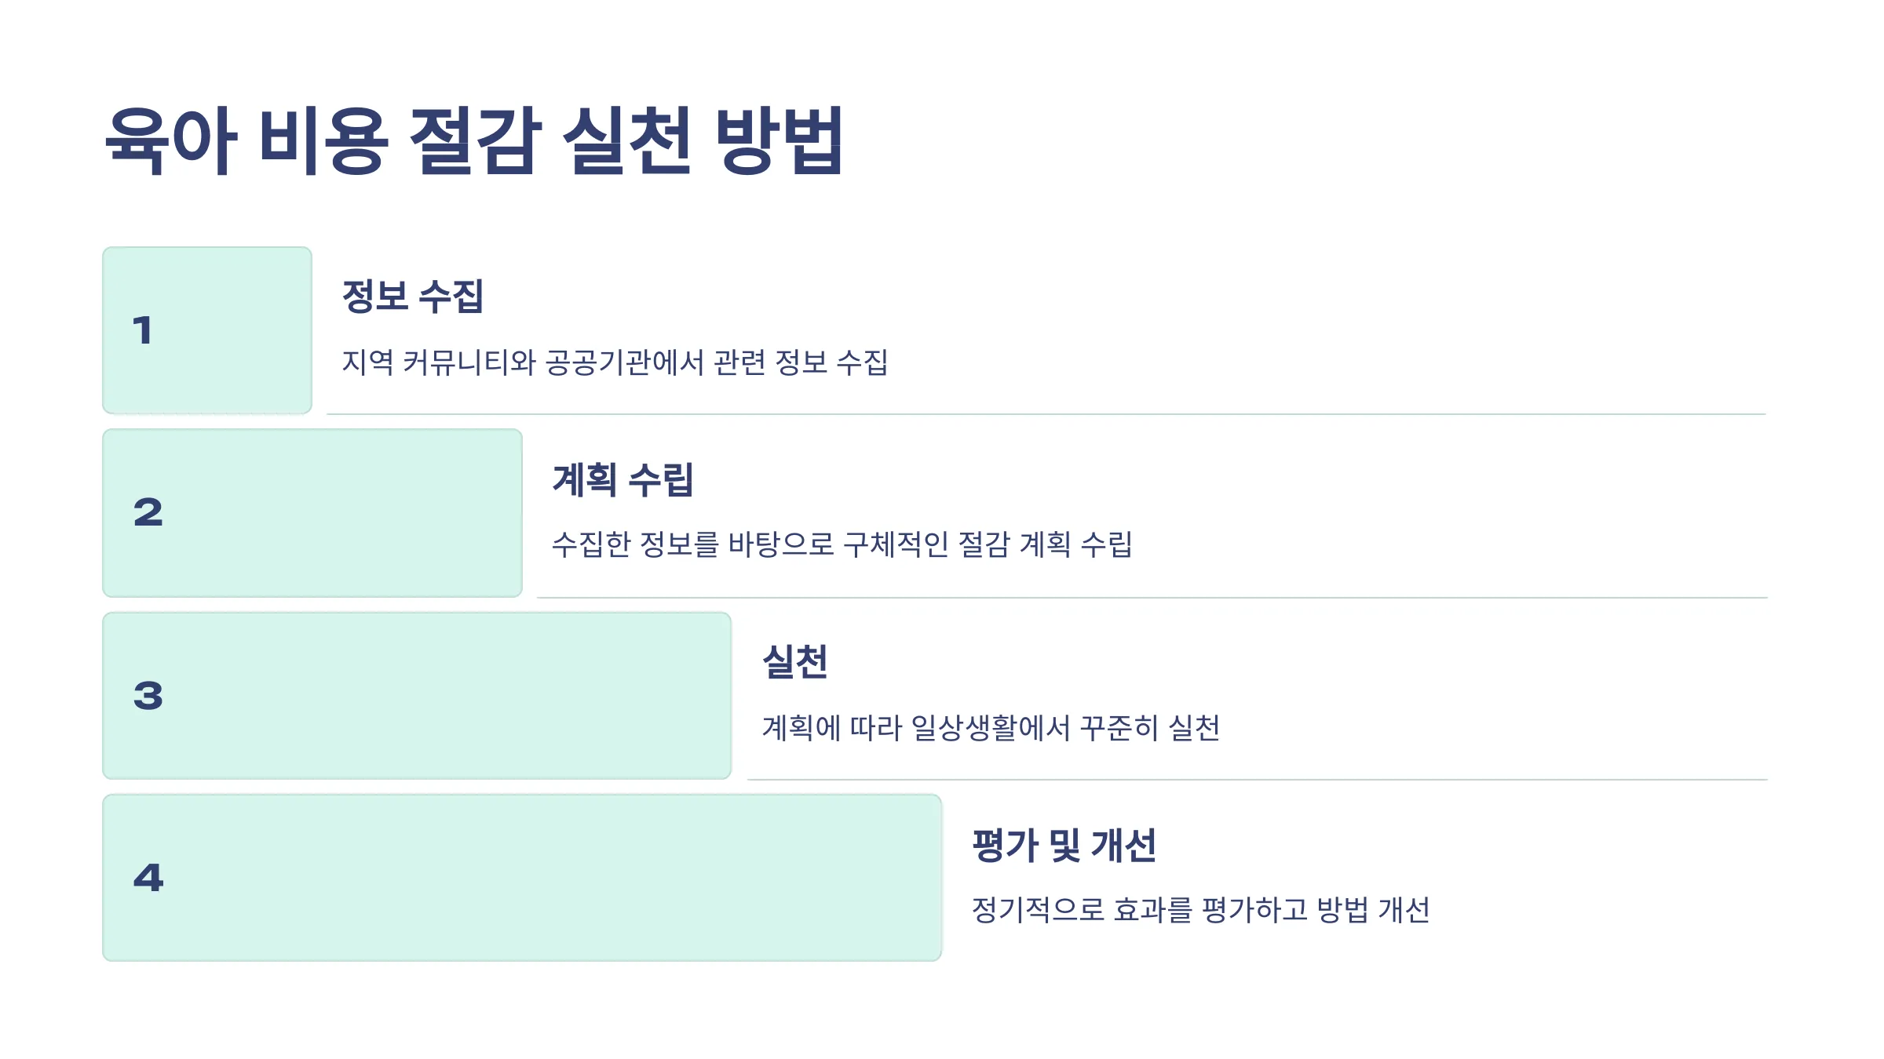Select the step 2 numbered box
Screen dimensions: 1884x1059
(312, 513)
